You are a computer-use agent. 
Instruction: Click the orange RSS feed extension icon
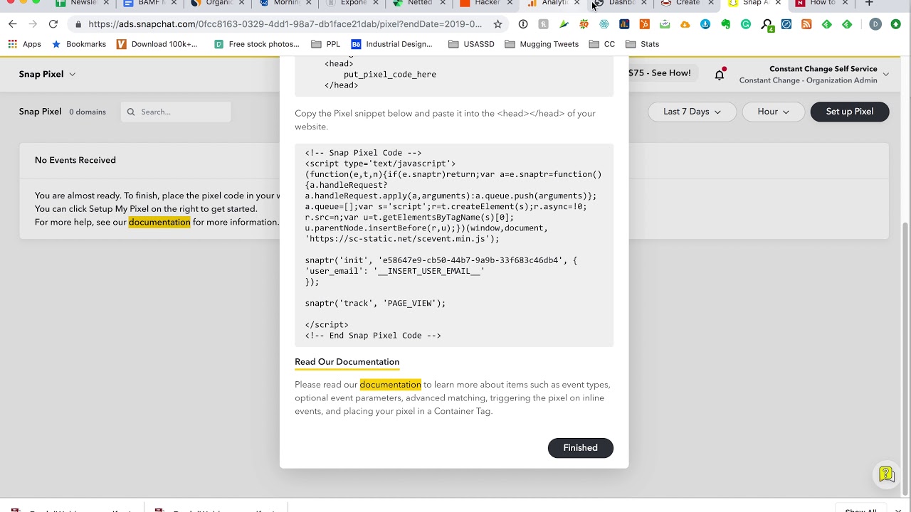(x=806, y=24)
